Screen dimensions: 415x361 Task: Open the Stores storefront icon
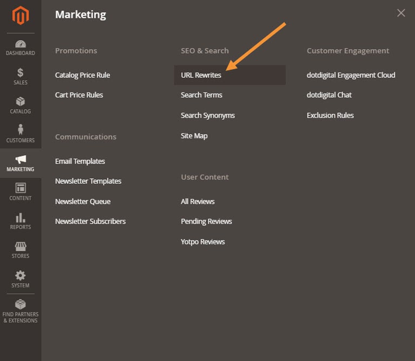pyautogui.click(x=21, y=246)
